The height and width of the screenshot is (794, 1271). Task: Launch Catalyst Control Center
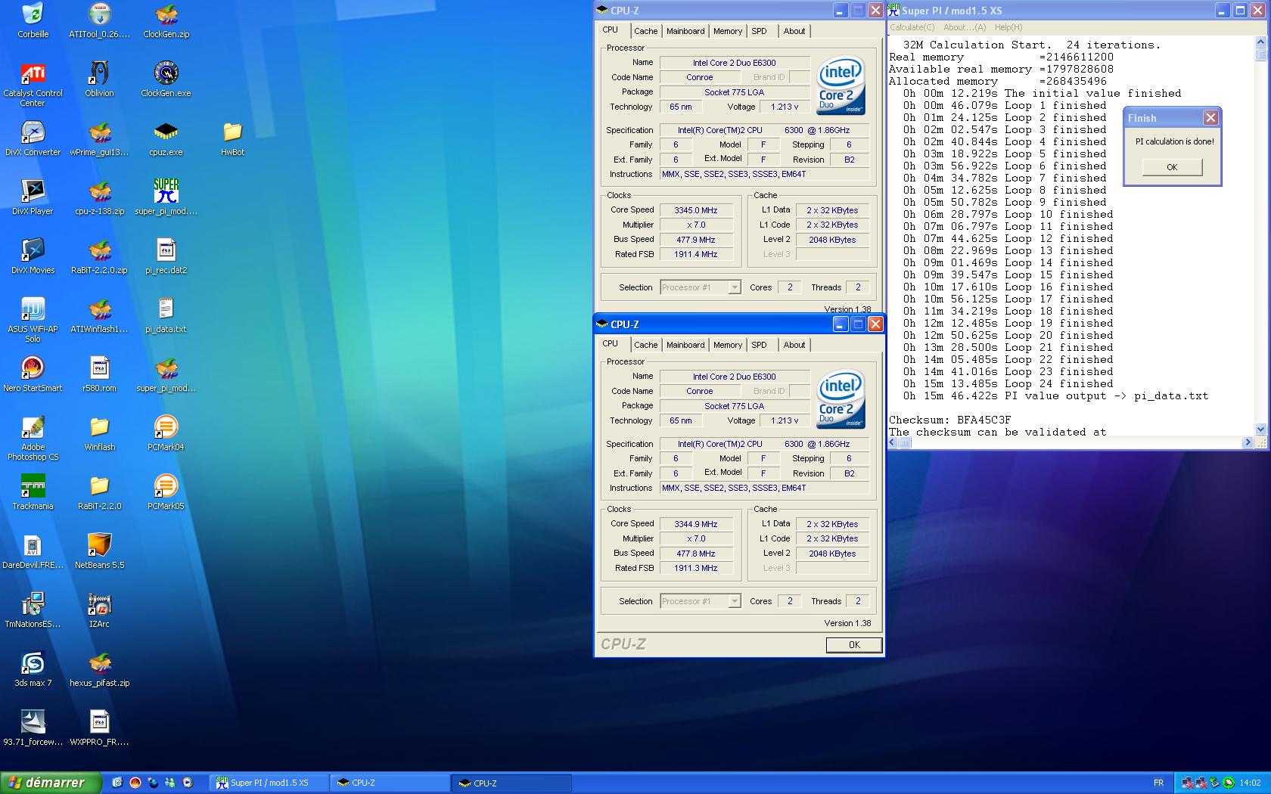33,73
